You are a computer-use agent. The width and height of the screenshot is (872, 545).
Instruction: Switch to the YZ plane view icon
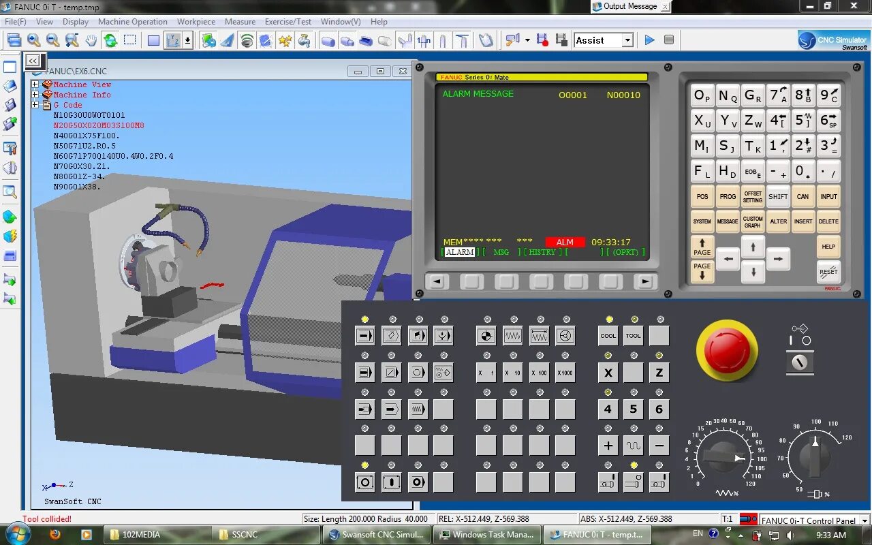[173, 41]
